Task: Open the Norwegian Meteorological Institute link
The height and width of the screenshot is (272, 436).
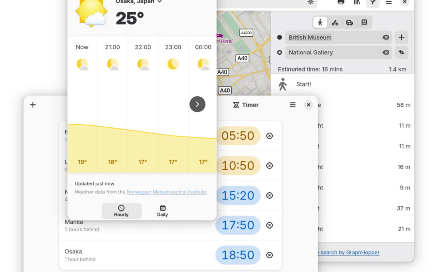Action: tap(166, 192)
